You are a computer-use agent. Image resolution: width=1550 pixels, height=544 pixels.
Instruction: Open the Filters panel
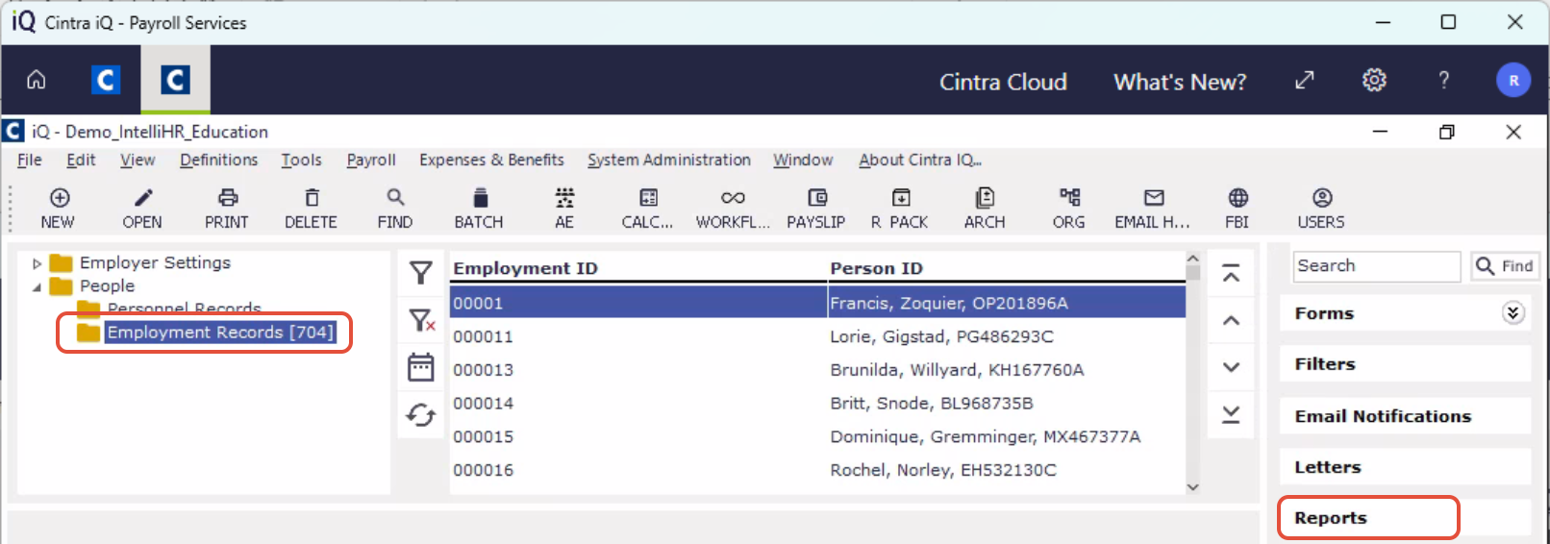tap(1404, 364)
